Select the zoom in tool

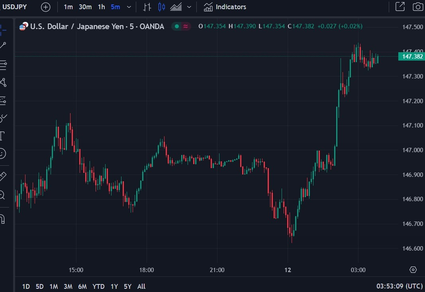coord(2,195)
